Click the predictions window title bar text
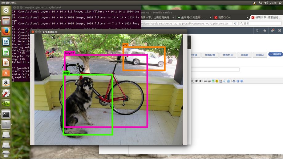 click(50, 32)
